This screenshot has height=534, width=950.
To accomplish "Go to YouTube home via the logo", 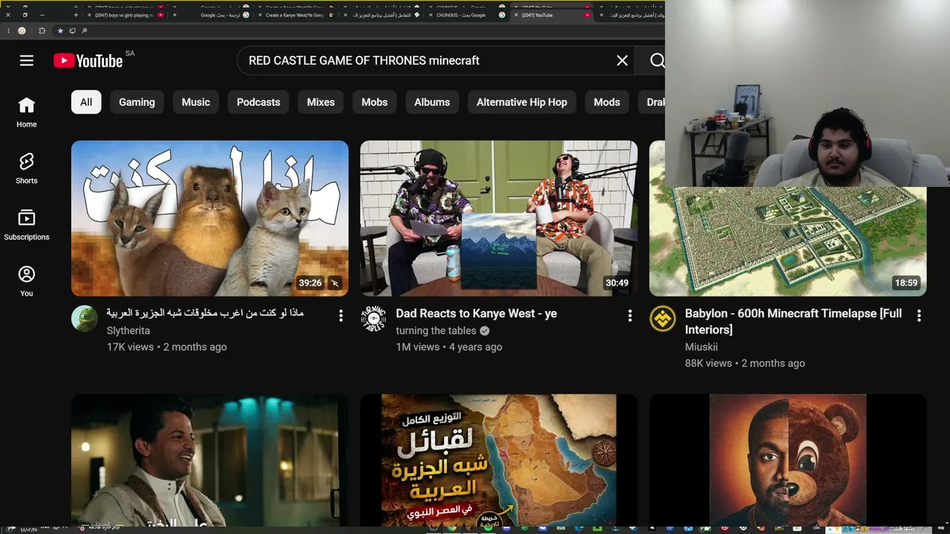I will pos(88,61).
